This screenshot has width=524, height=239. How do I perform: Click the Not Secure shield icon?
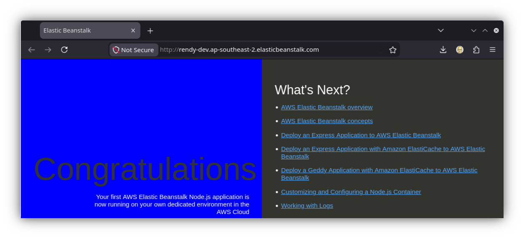[116, 50]
